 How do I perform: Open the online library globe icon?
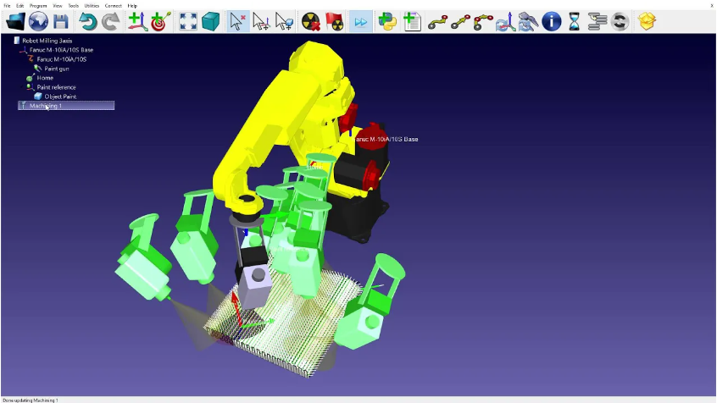(38, 21)
